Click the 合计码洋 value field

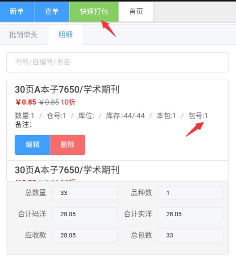click(85, 214)
